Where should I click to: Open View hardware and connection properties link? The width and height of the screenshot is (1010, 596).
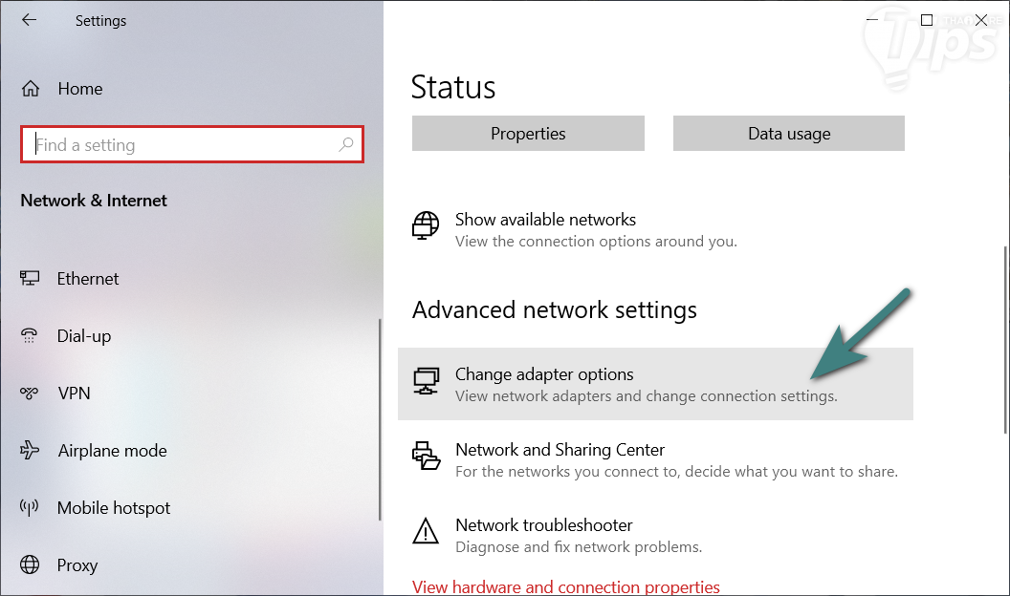[x=565, y=586]
